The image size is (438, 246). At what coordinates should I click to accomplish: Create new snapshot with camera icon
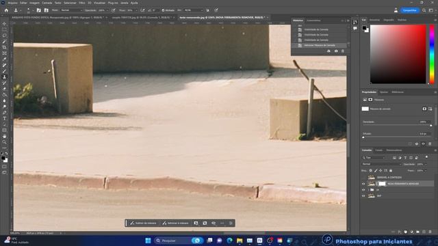tap(336, 51)
